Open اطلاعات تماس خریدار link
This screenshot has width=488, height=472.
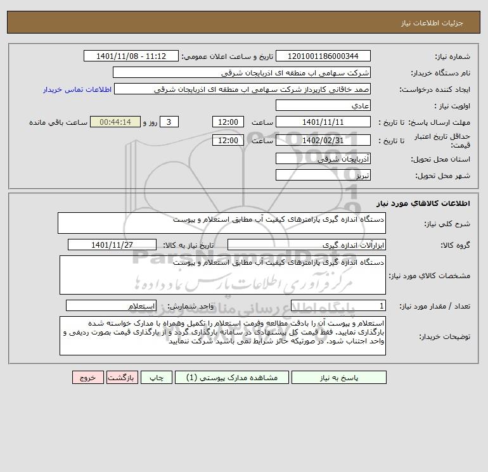77,89
